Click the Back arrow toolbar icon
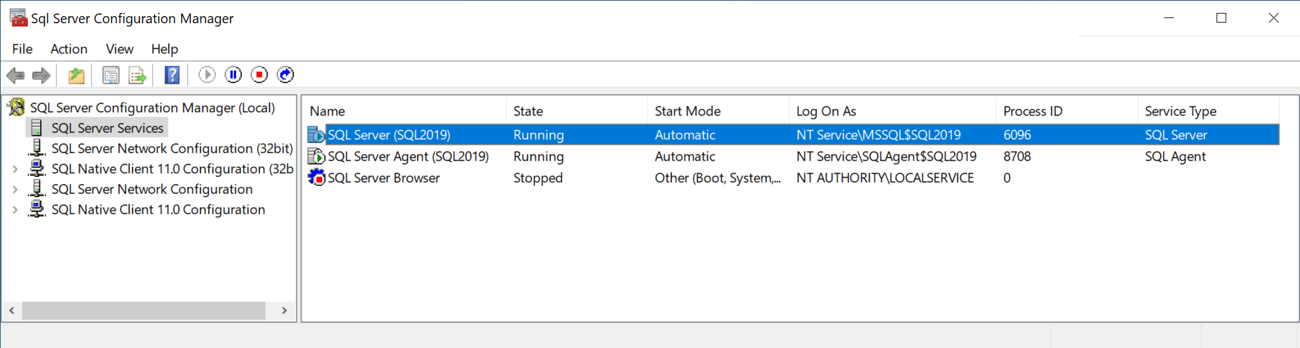 click(x=16, y=76)
